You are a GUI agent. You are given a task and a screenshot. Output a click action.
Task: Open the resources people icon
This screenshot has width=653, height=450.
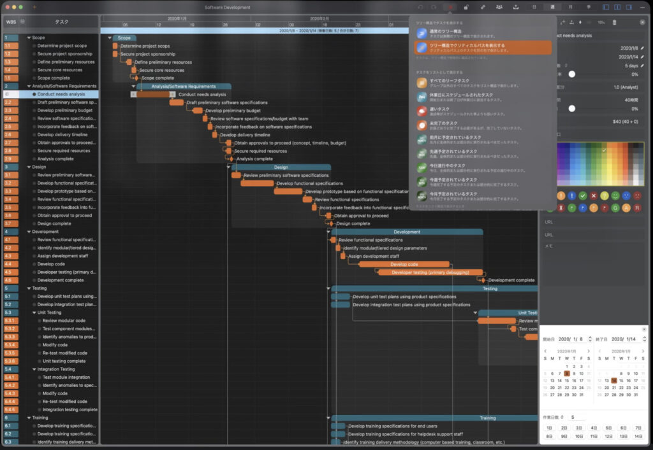tap(499, 7)
